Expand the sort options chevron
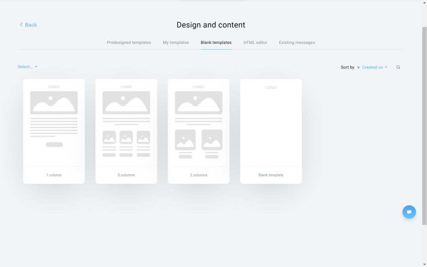The width and height of the screenshot is (427, 267). pos(386,67)
